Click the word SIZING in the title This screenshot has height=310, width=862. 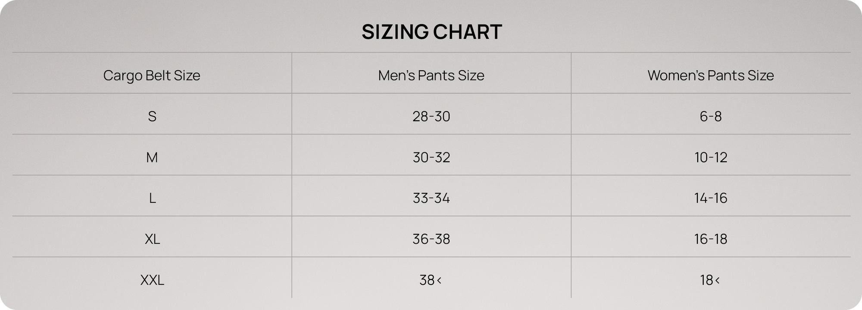click(395, 32)
